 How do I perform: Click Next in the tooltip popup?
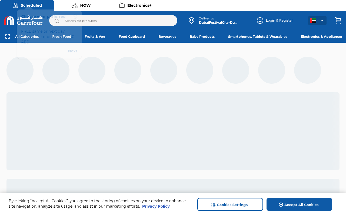73,51
